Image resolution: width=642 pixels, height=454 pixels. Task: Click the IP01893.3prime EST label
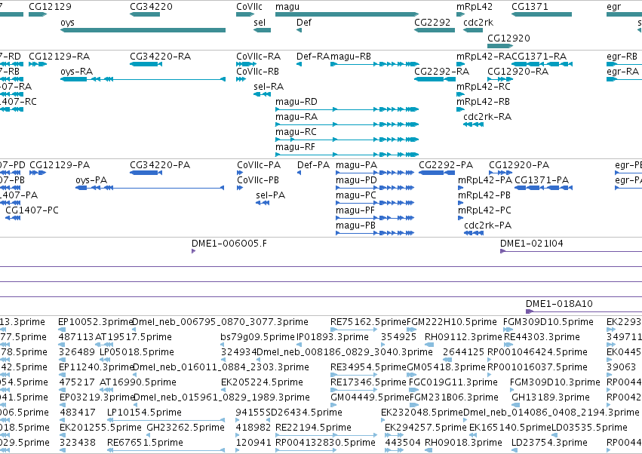click(333, 337)
